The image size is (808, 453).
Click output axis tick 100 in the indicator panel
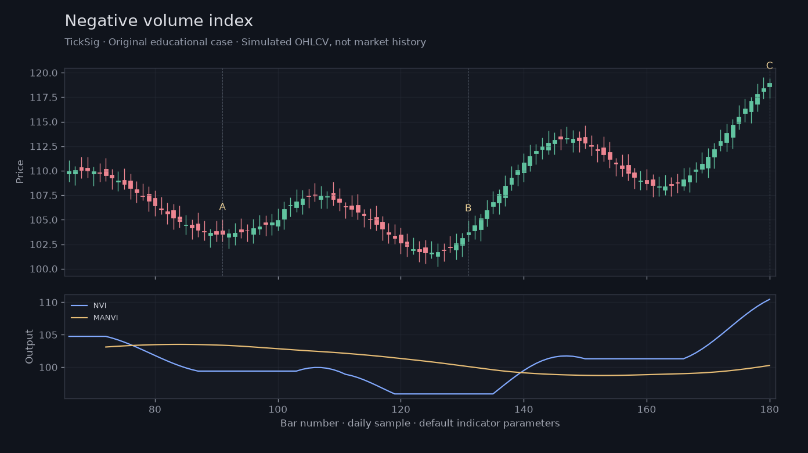pyautogui.click(x=49, y=368)
